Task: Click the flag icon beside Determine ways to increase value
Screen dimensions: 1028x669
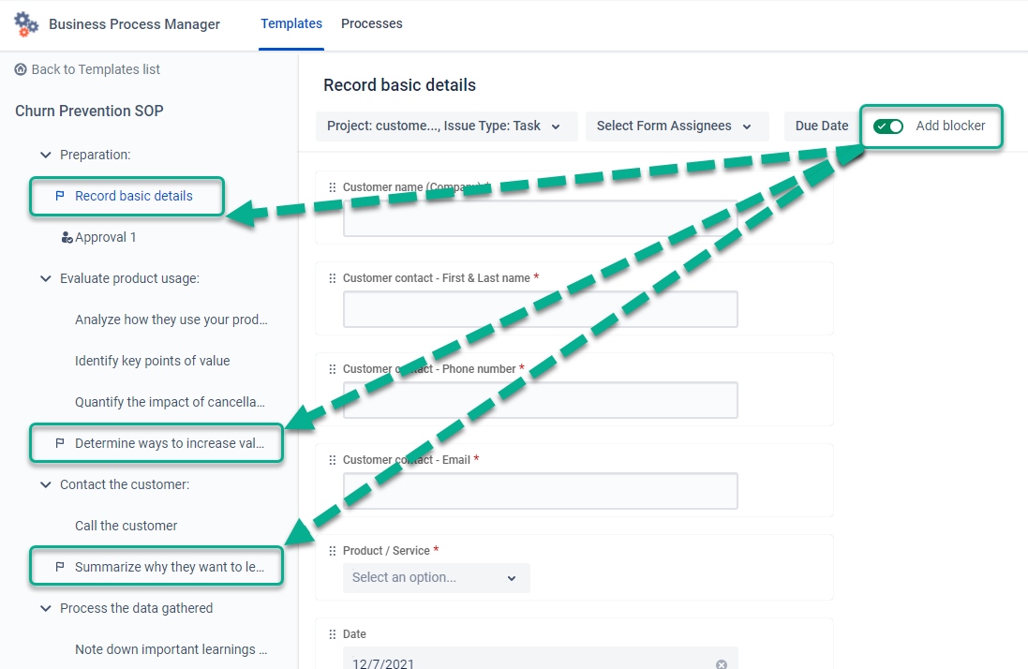Action: click(60, 443)
